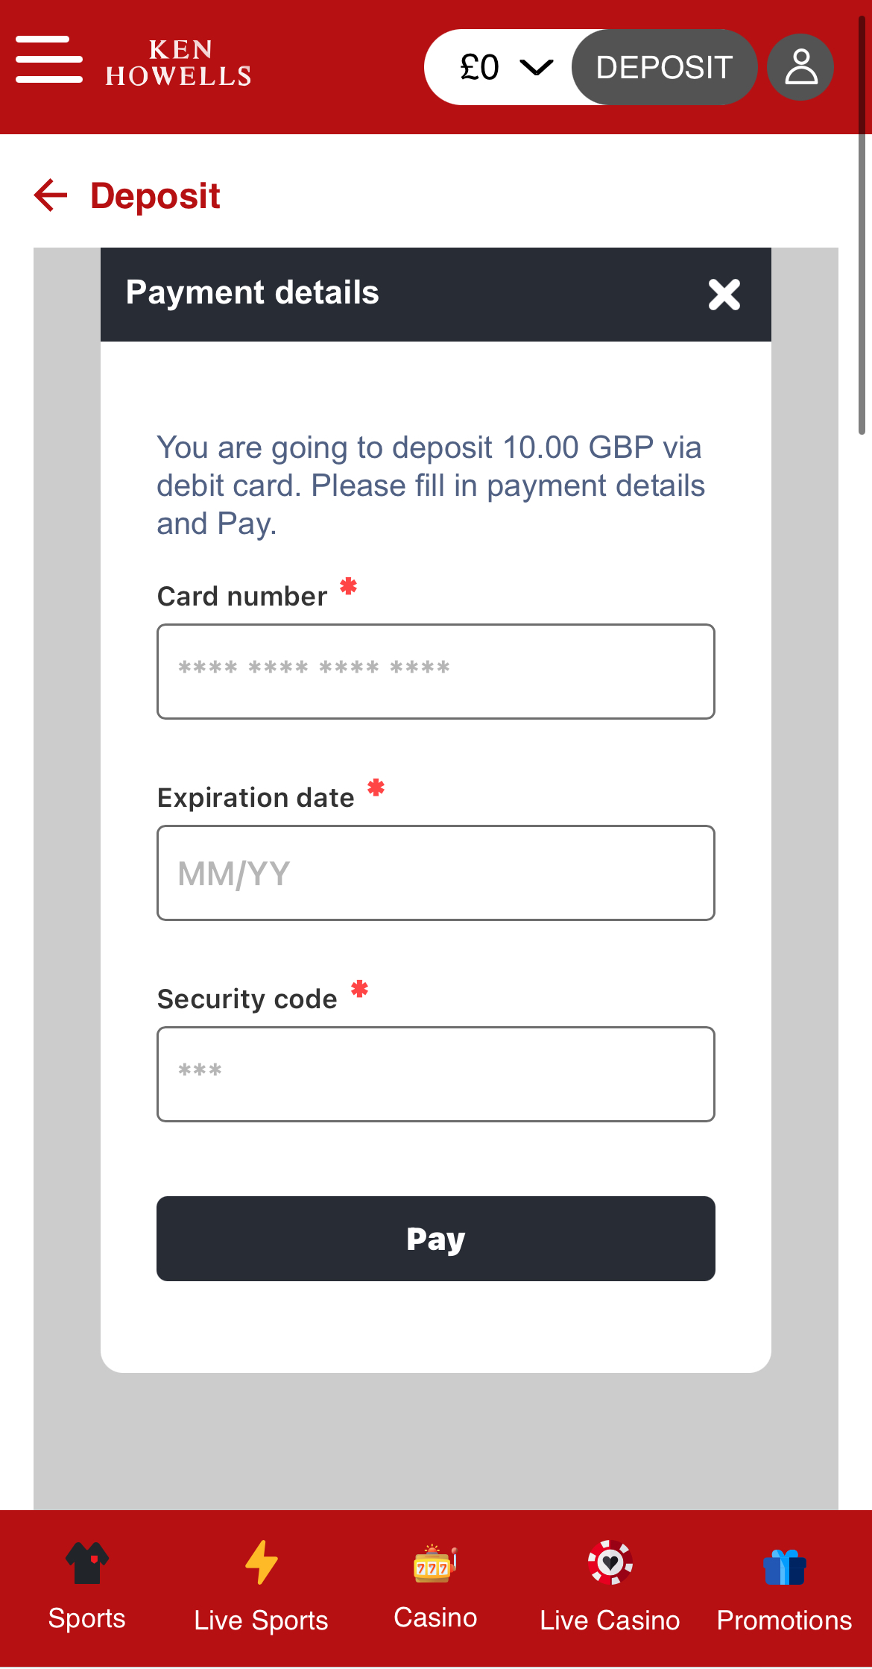Tap the DEPOSIT button in the header
The height and width of the screenshot is (1669, 872).
tap(663, 66)
